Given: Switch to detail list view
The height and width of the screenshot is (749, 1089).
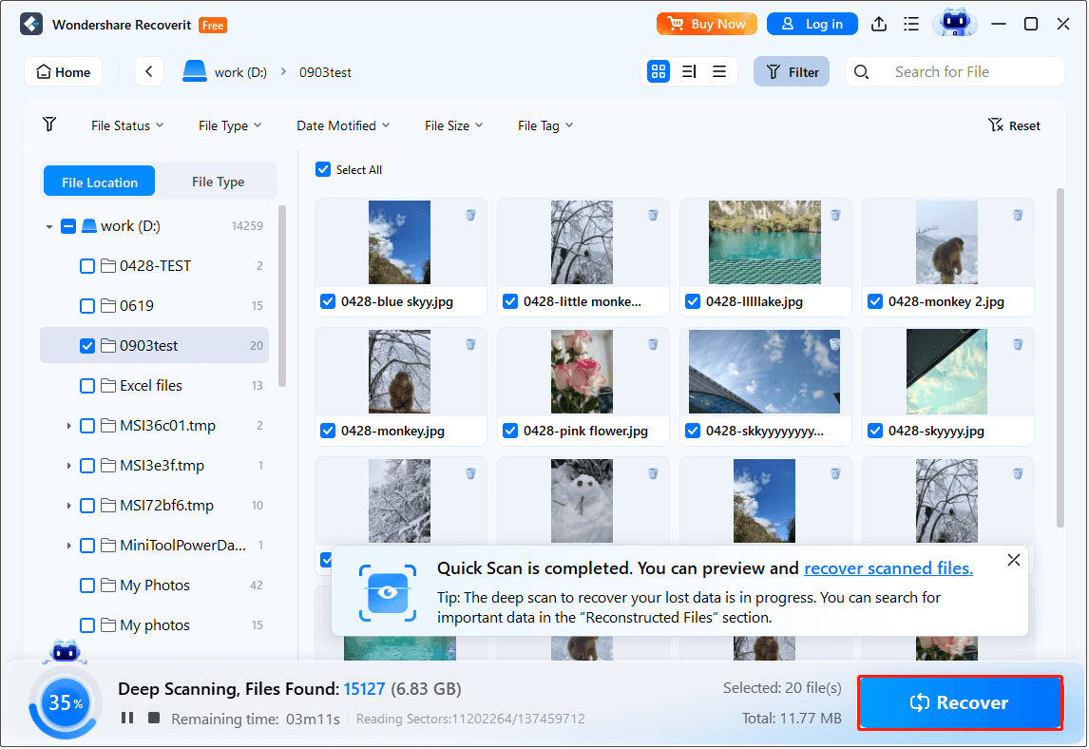Looking at the screenshot, I should (x=689, y=71).
